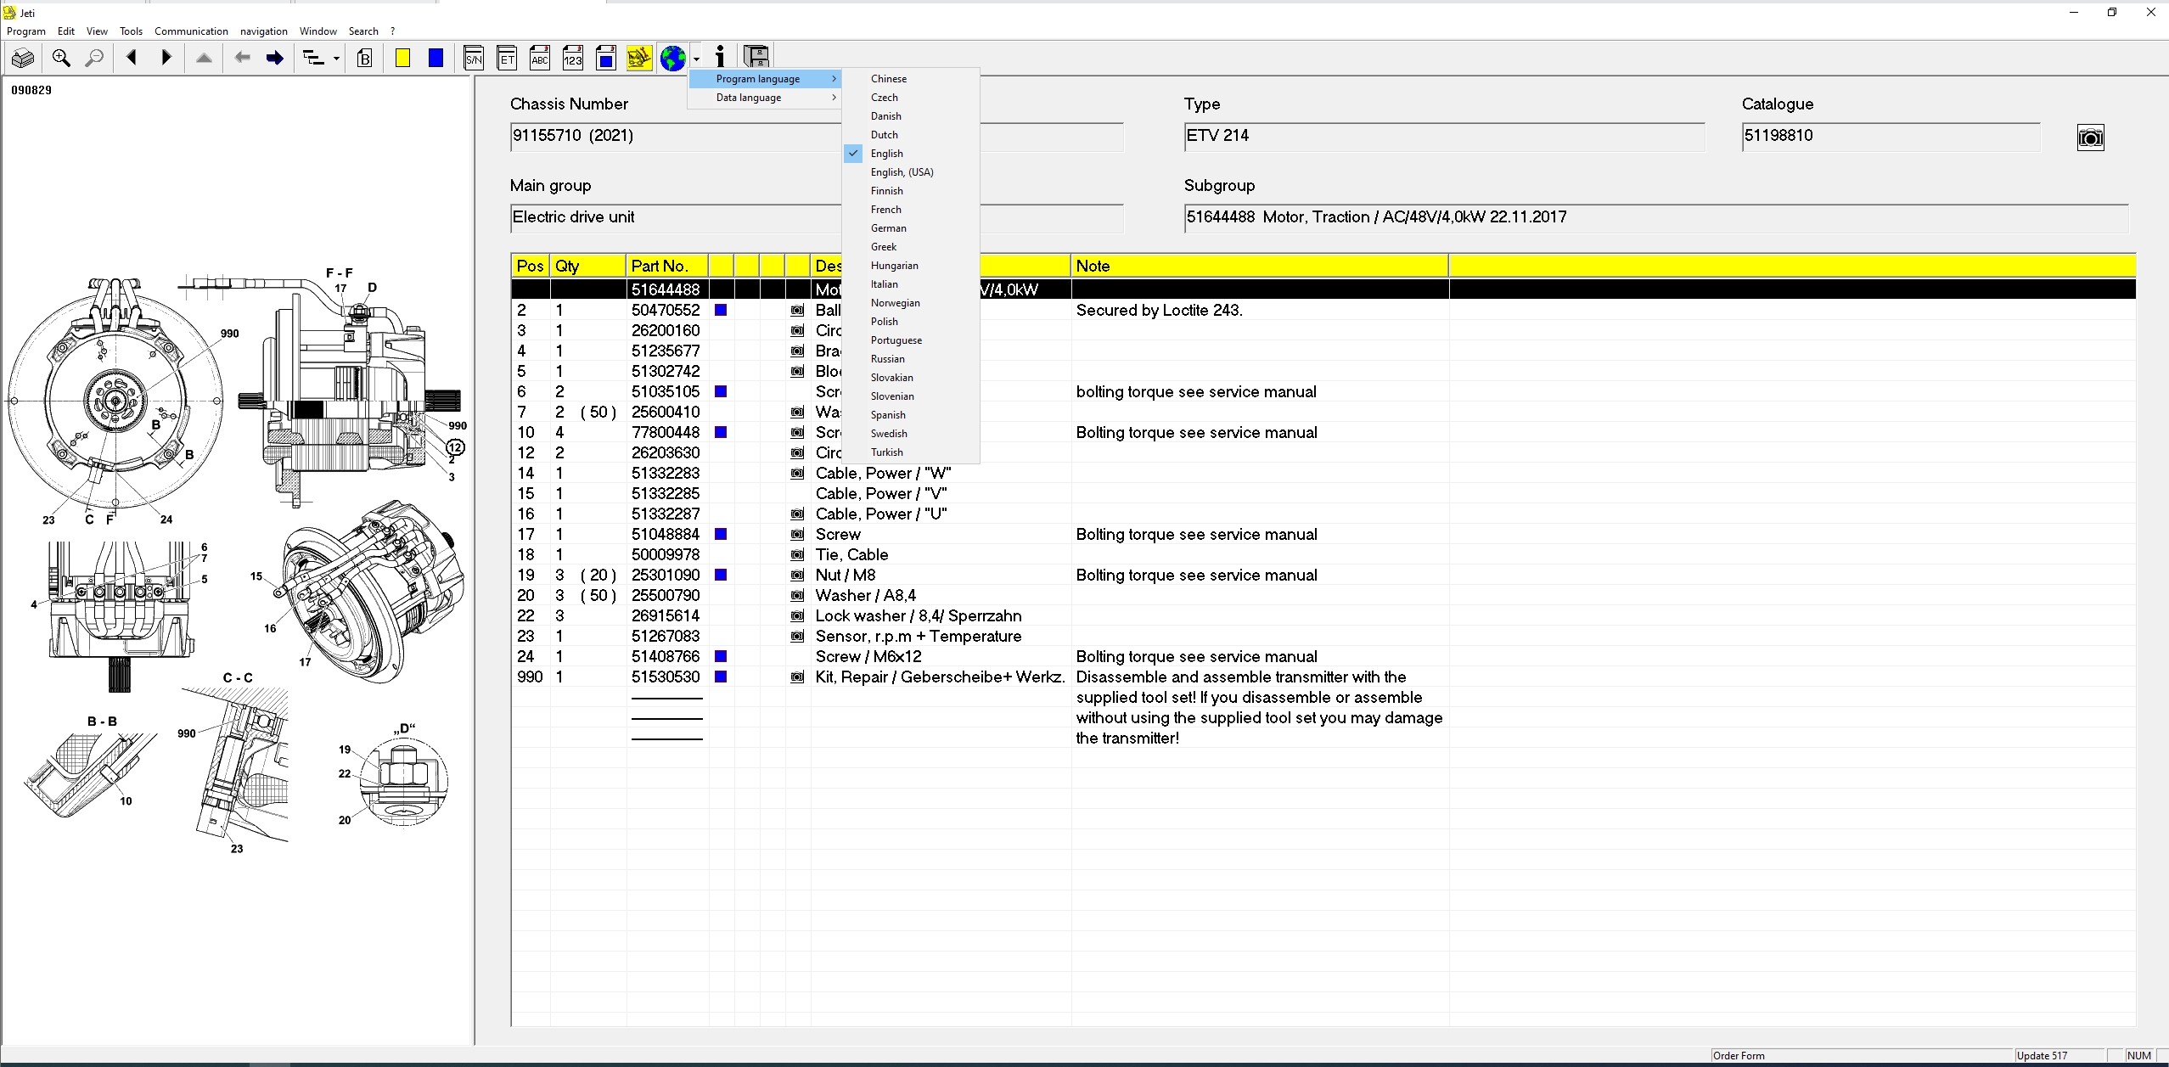Click the S/N serial number search icon
The image size is (2169, 1067).
point(474,58)
